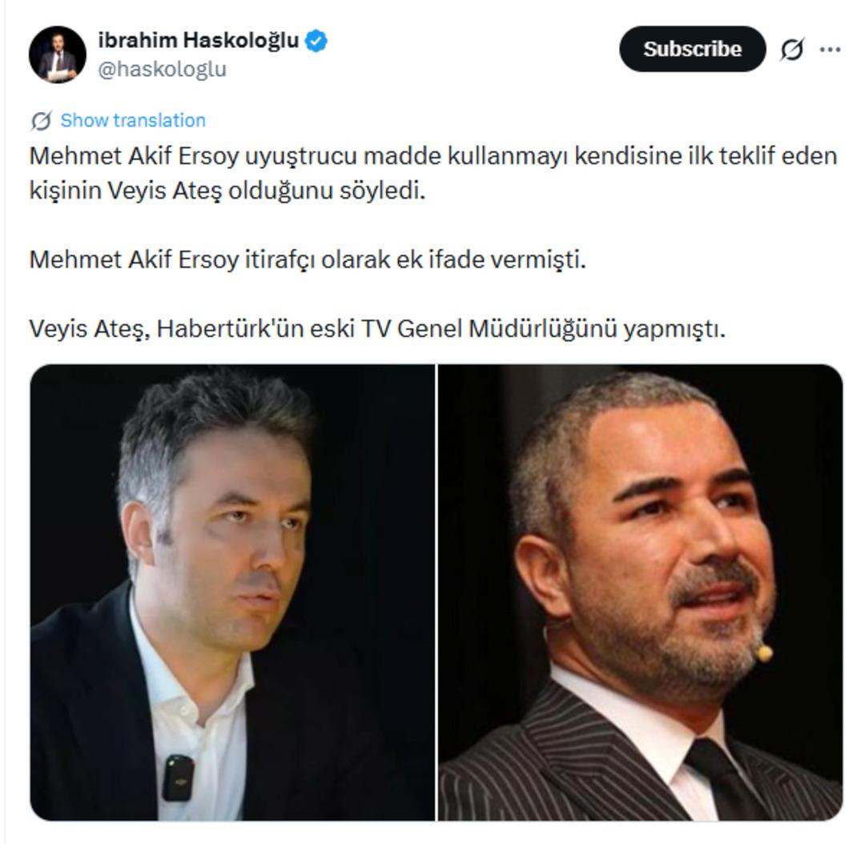The width and height of the screenshot is (865, 844).
Task: Click the sentence mentioning Habertürk'ün eski TV
Action: [x=377, y=329]
